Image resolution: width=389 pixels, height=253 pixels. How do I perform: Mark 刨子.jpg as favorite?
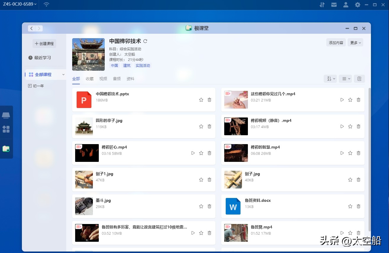(350, 180)
